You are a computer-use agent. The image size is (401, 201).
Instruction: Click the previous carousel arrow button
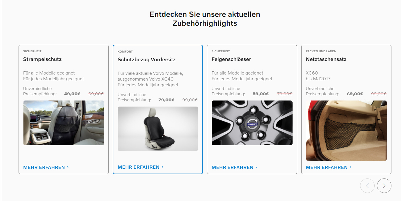click(367, 186)
